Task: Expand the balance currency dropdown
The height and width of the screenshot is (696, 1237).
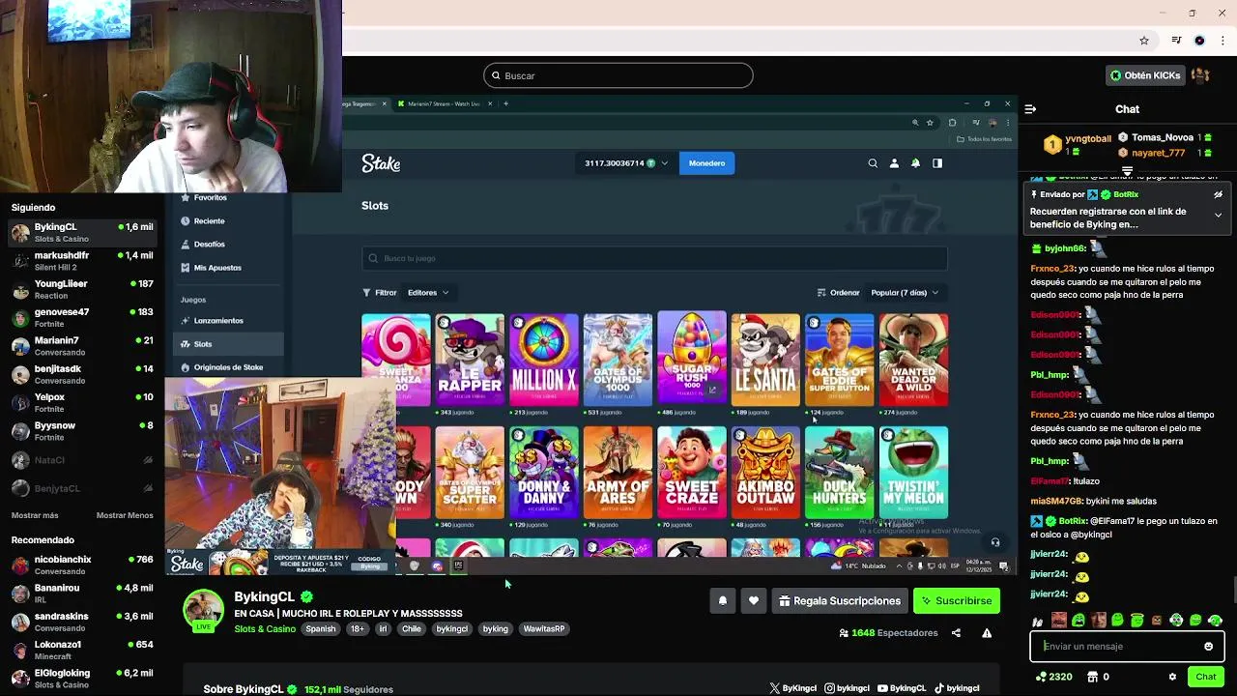Action: click(664, 163)
